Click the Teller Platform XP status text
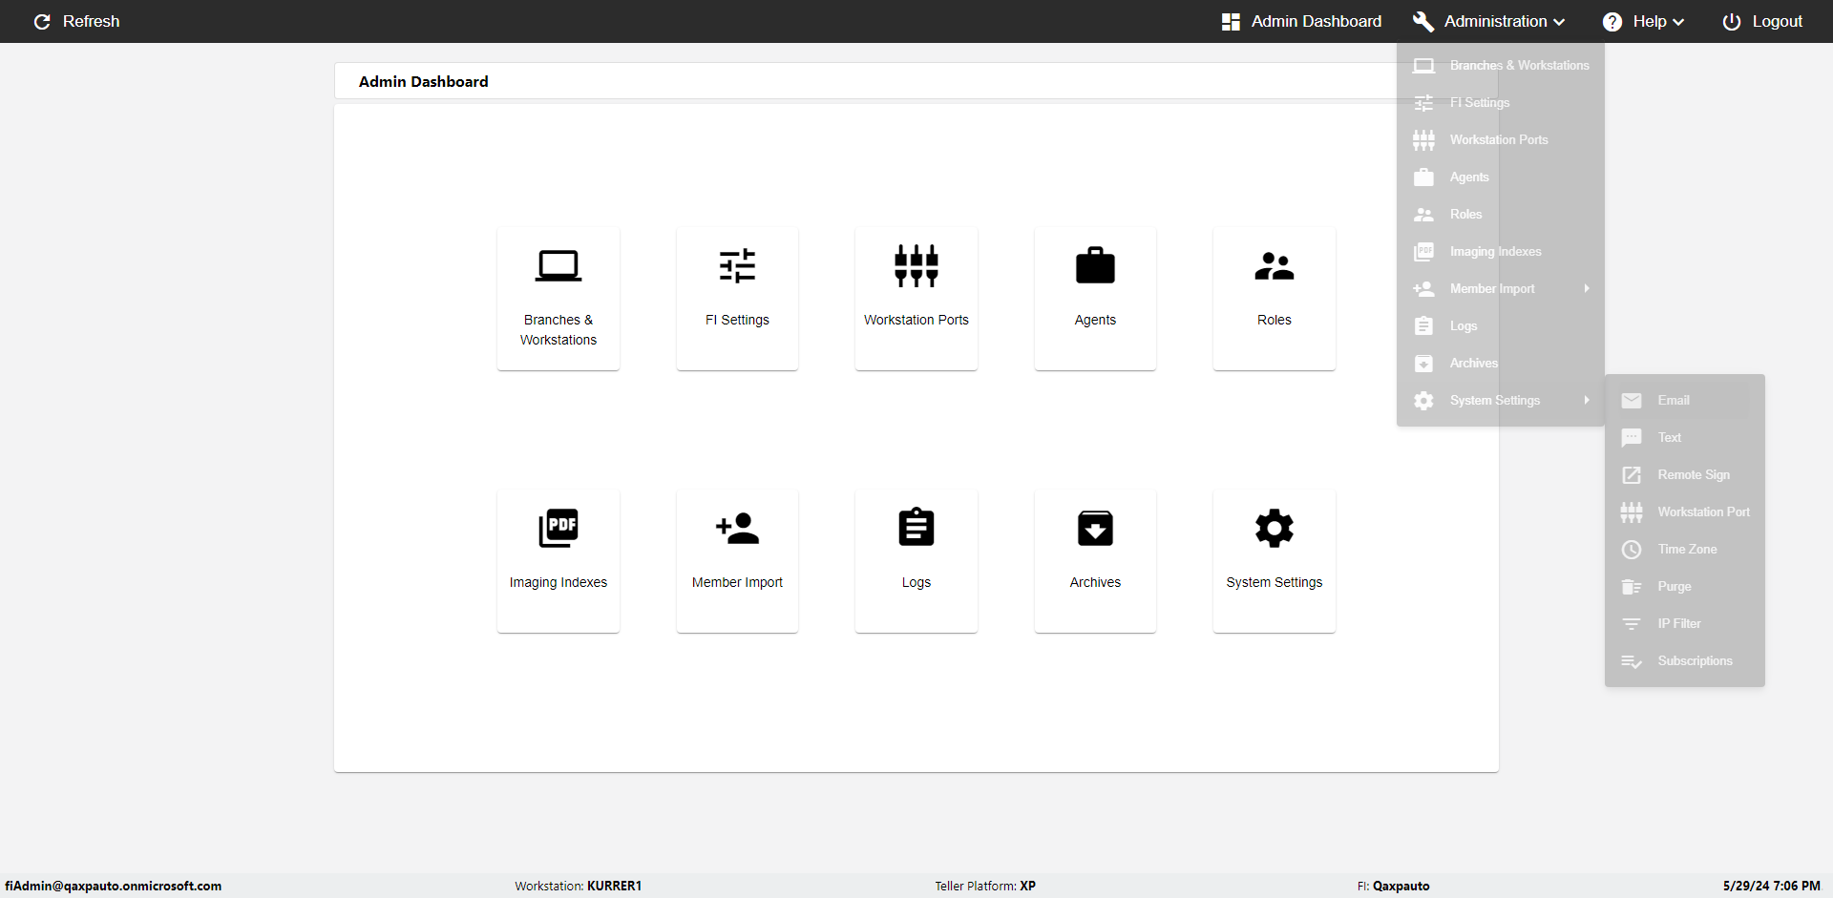 [985, 886]
